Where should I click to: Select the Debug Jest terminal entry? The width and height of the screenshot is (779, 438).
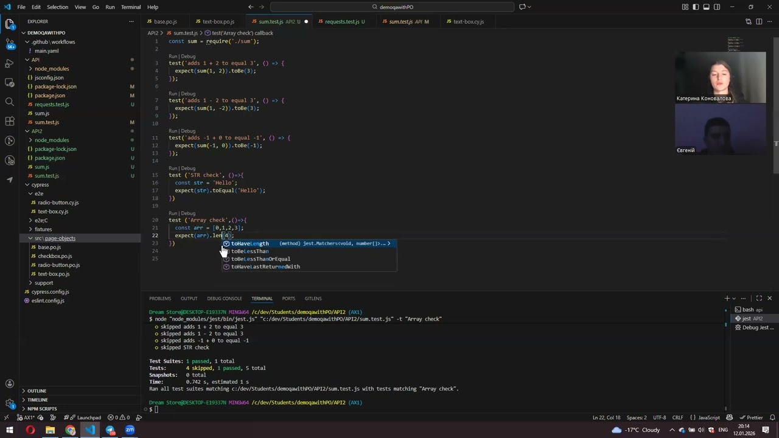point(753,327)
